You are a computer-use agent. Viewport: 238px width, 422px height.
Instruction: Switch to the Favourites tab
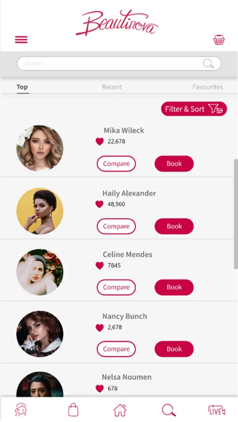(x=208, y=87)
